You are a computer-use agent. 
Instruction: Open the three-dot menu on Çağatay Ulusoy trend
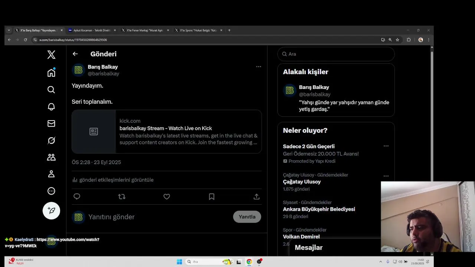pos(386,176)
